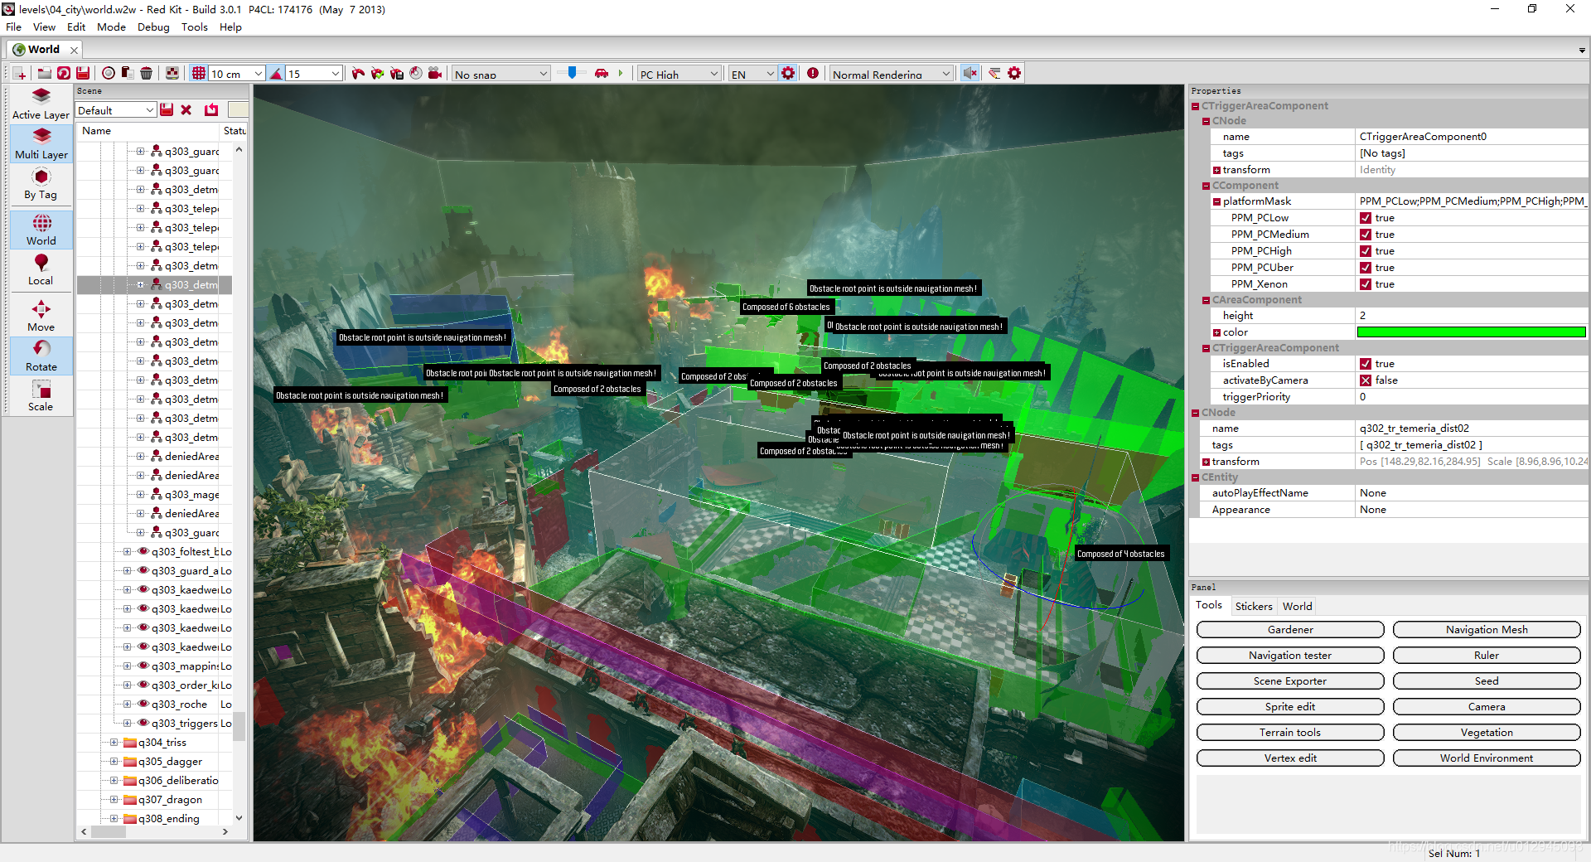Click the red exclamation warning icon
This screenshot has width=1591, height=862.
(x=813, y=74)
